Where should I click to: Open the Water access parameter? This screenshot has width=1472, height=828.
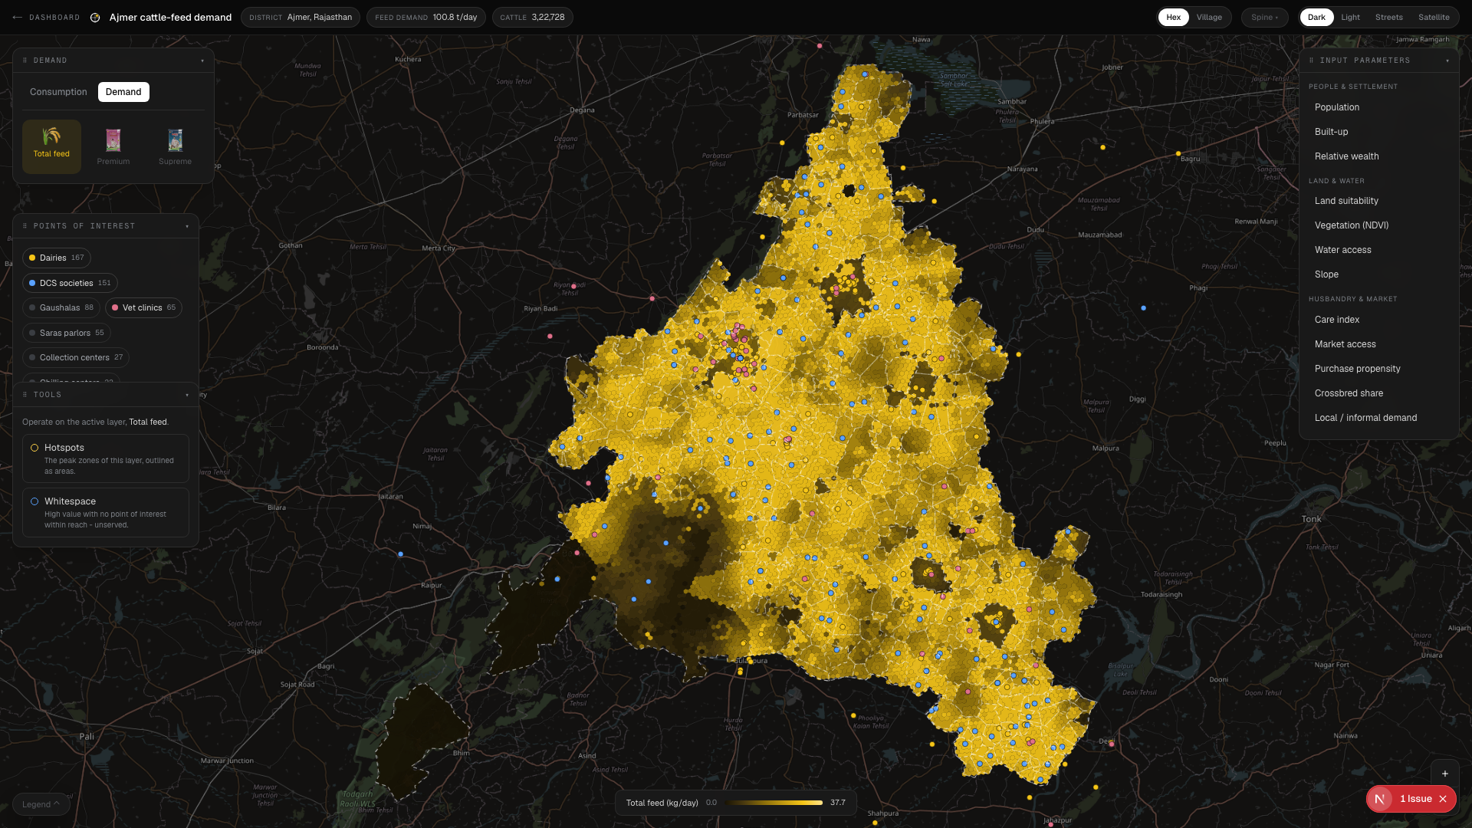click(1379, 250)
